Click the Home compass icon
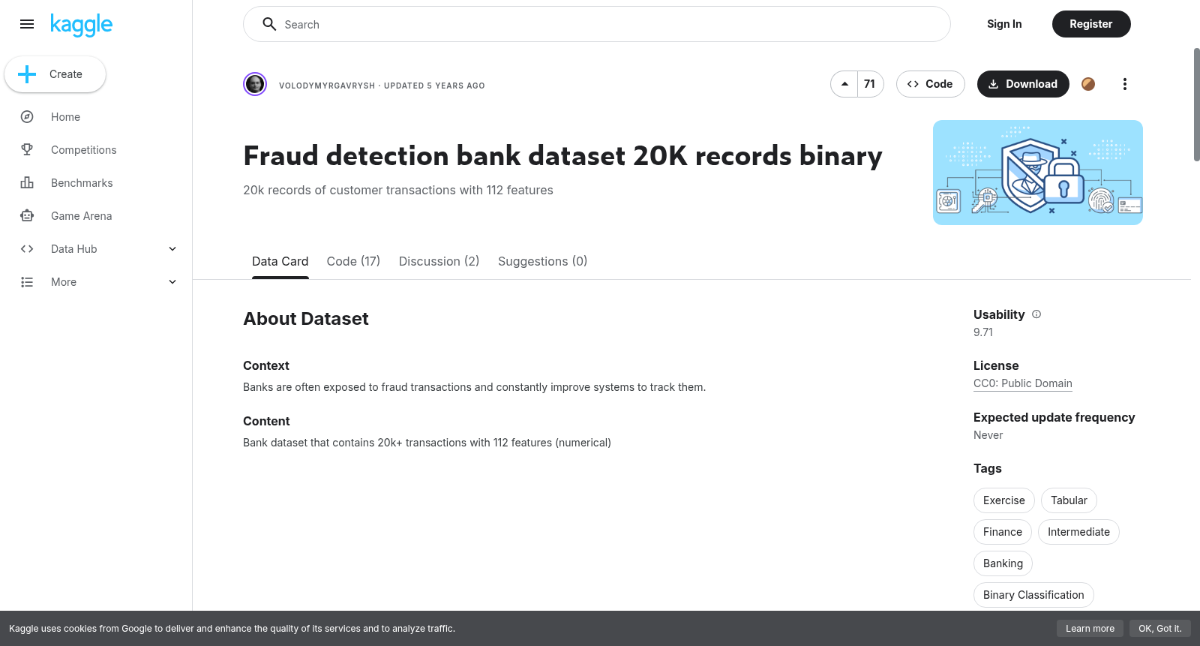 coord(27,117)
